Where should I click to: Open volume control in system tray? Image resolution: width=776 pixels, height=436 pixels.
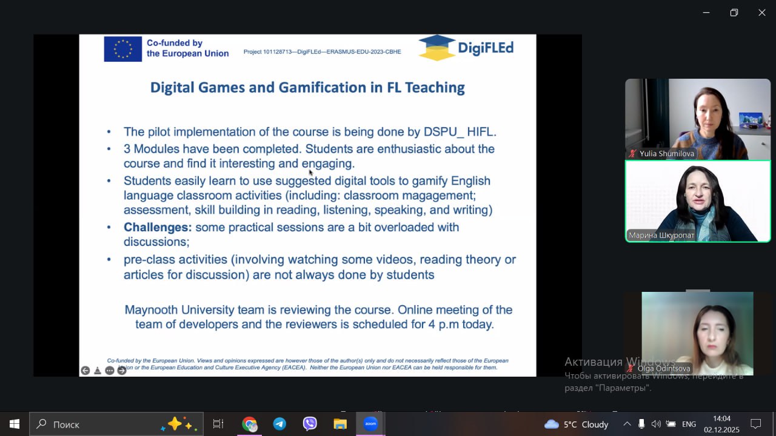655,424
